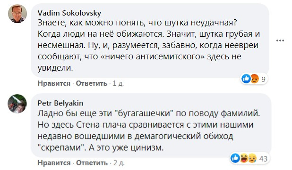Like Petr Belyakin's comment via Нравится

[54, 163]
